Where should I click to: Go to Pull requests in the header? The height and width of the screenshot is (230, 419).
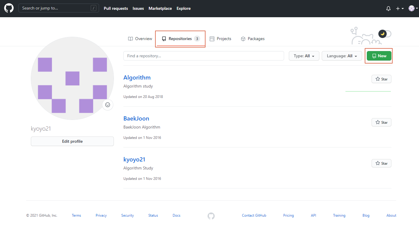[116, 8]
